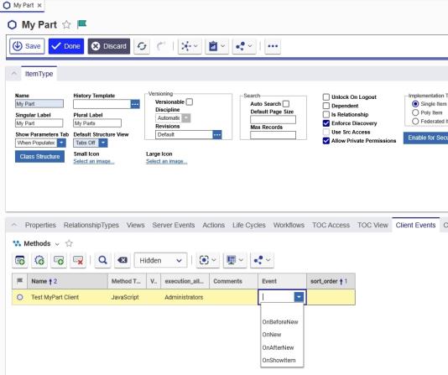The width and height of the screenshot is (448, 375).
Task: Click the Class Structure button
Action: tap(39, 157)
